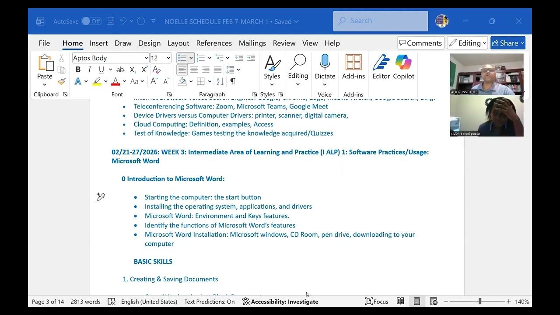Click the Share button
This screenshot has height=315, width=560.
point(508,43)
